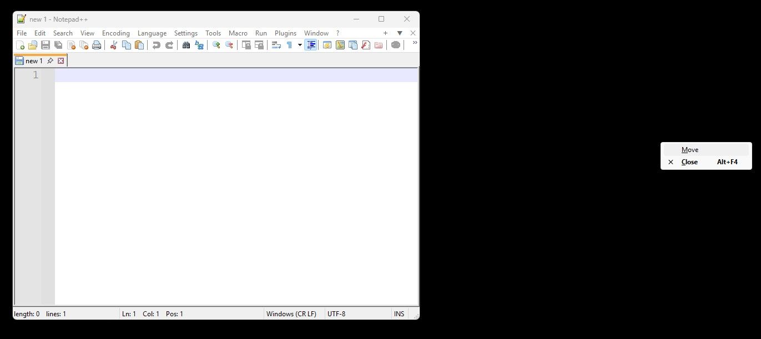
Task: Choose Move in the context menu
Action: [706, 150]
